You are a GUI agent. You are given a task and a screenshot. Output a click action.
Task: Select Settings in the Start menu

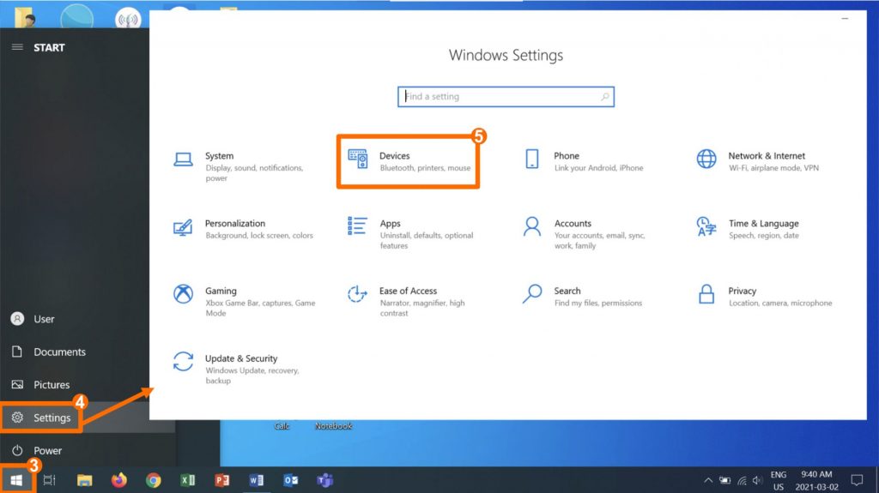(52, 418)
